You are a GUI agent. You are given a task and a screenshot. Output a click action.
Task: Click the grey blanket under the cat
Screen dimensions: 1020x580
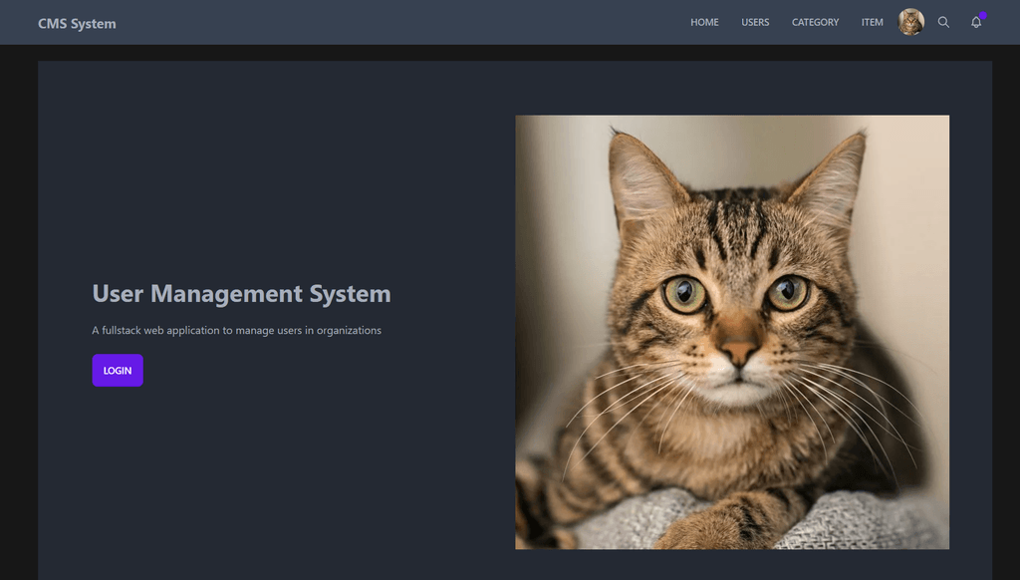point(857,523)
